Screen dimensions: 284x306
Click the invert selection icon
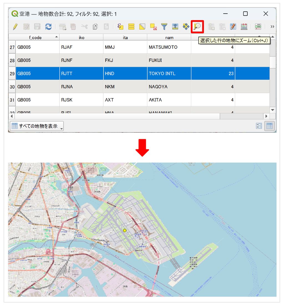pos(142,27)
